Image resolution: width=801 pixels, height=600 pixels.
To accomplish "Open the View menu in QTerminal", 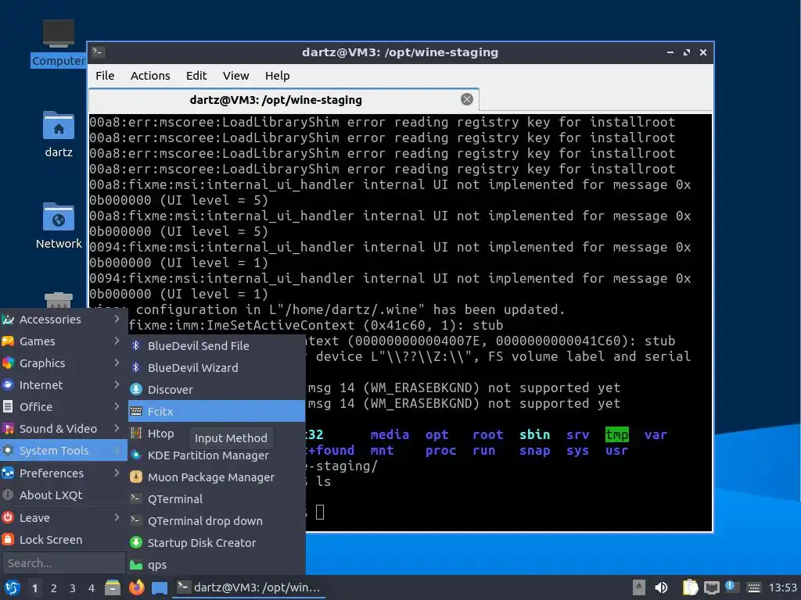I will click(235, 76).
